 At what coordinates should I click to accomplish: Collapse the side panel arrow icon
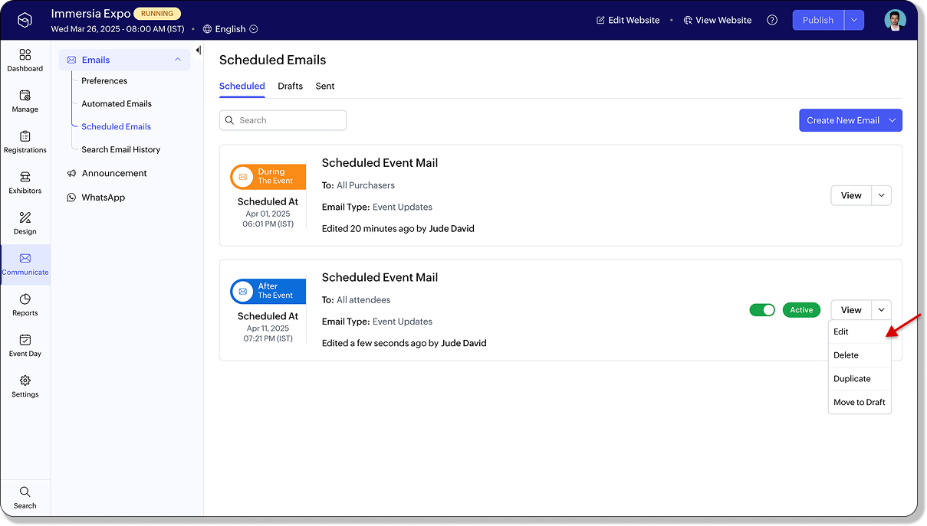(x=198, y=51)
